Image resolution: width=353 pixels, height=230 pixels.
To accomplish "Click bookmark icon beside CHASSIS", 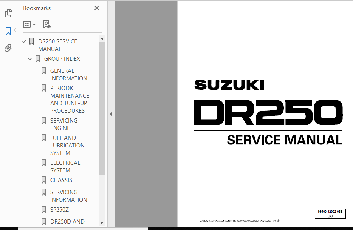I will [x=44, y=180].
